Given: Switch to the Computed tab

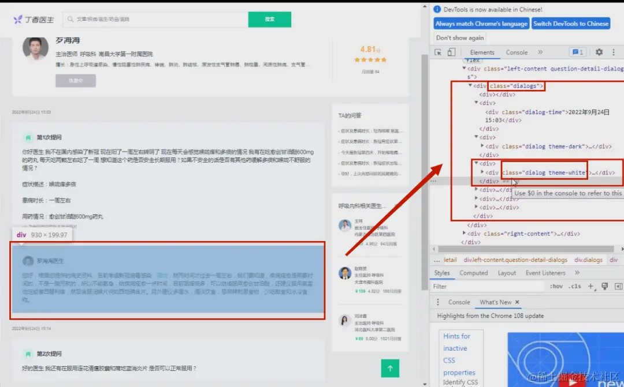Looking at the screenshot, I should 474,273.
